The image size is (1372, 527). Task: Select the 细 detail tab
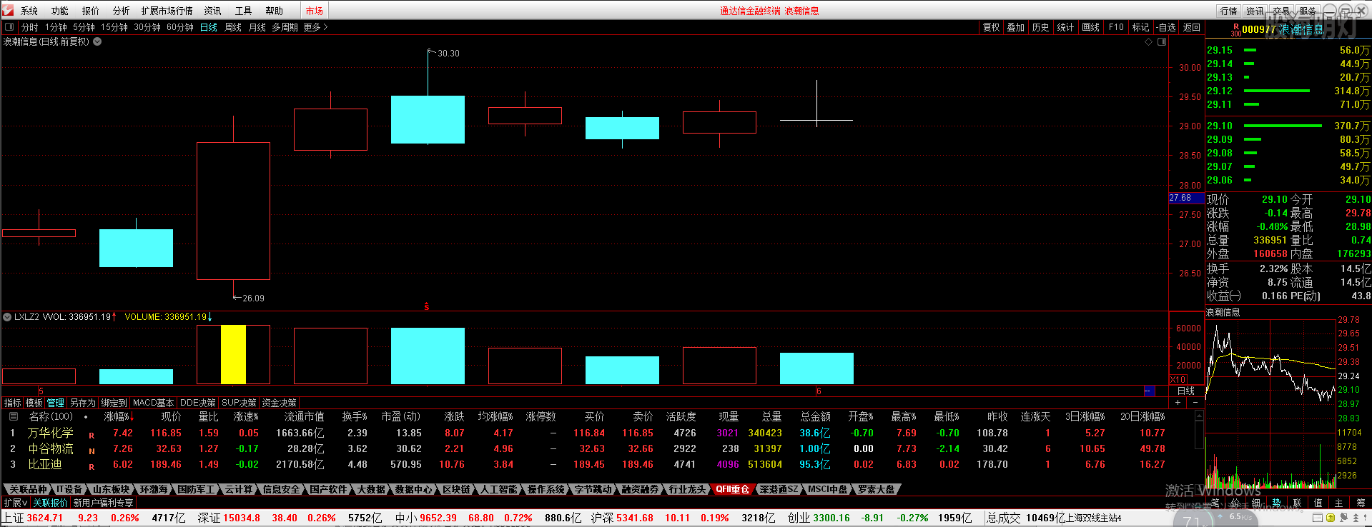[1256, 503]
